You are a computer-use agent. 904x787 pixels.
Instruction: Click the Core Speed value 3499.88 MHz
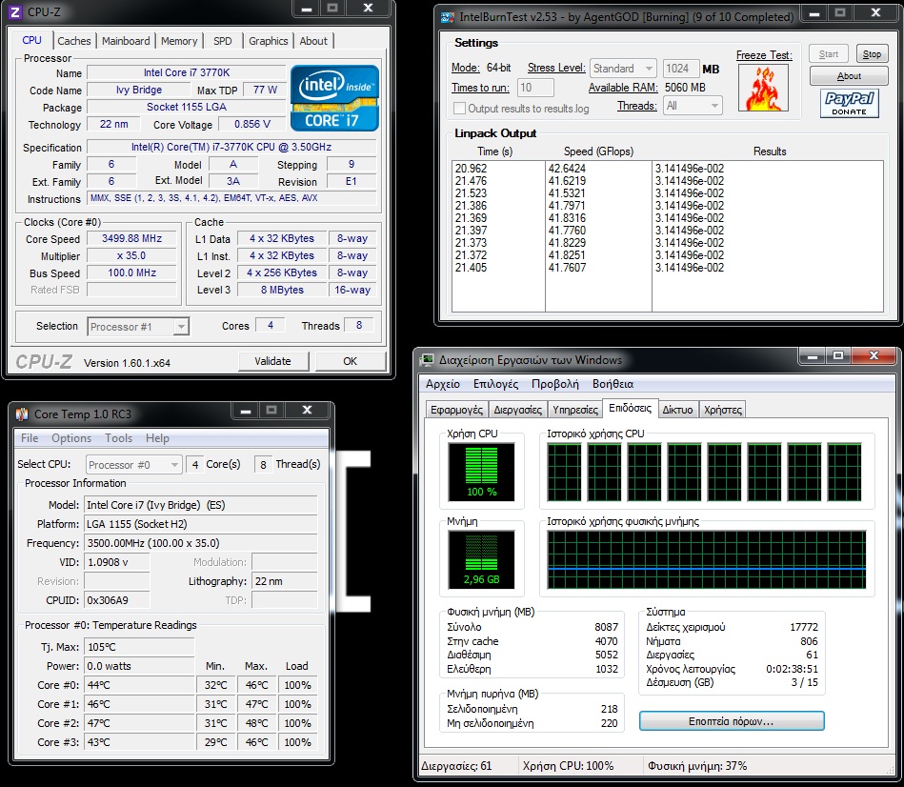pyautogui.click(x=131, y=238)
